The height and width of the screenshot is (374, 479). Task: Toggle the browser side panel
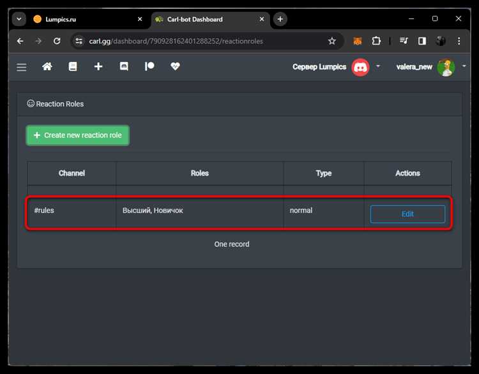pos(422,41)
